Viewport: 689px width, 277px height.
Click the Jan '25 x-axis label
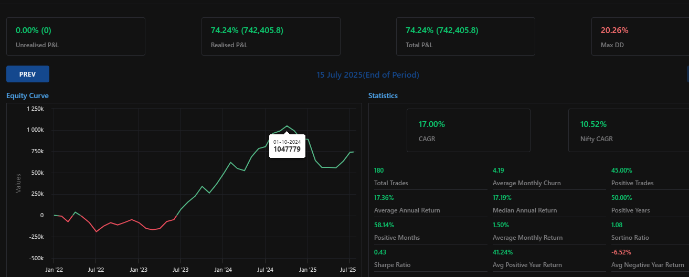click(x=307, y=269)
